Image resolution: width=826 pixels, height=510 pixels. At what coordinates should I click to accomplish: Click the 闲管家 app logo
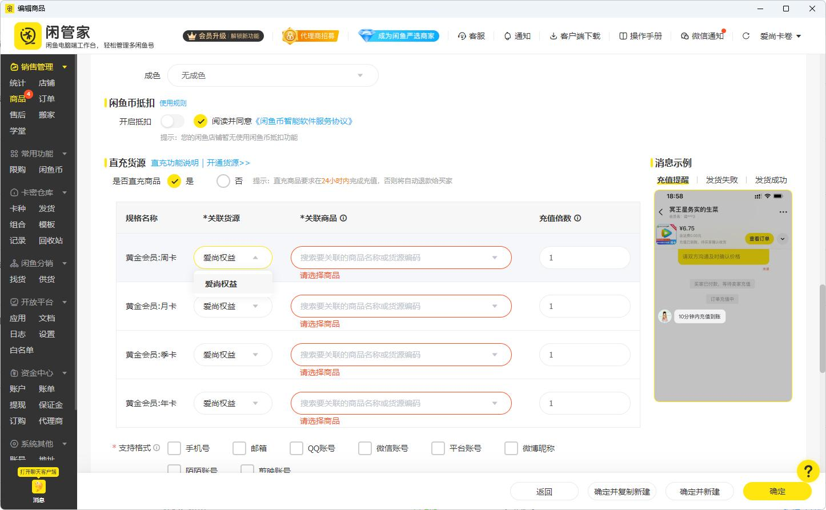pyautogui.click(x=27, y=35)
